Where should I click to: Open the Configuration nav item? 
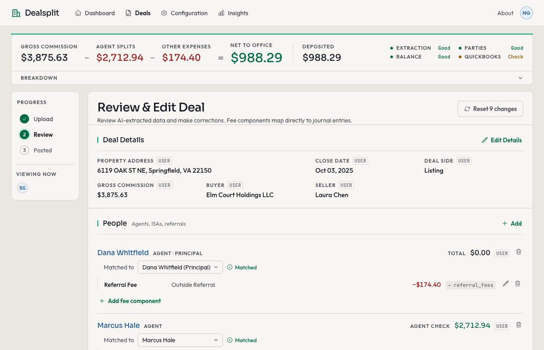point(184,13)
